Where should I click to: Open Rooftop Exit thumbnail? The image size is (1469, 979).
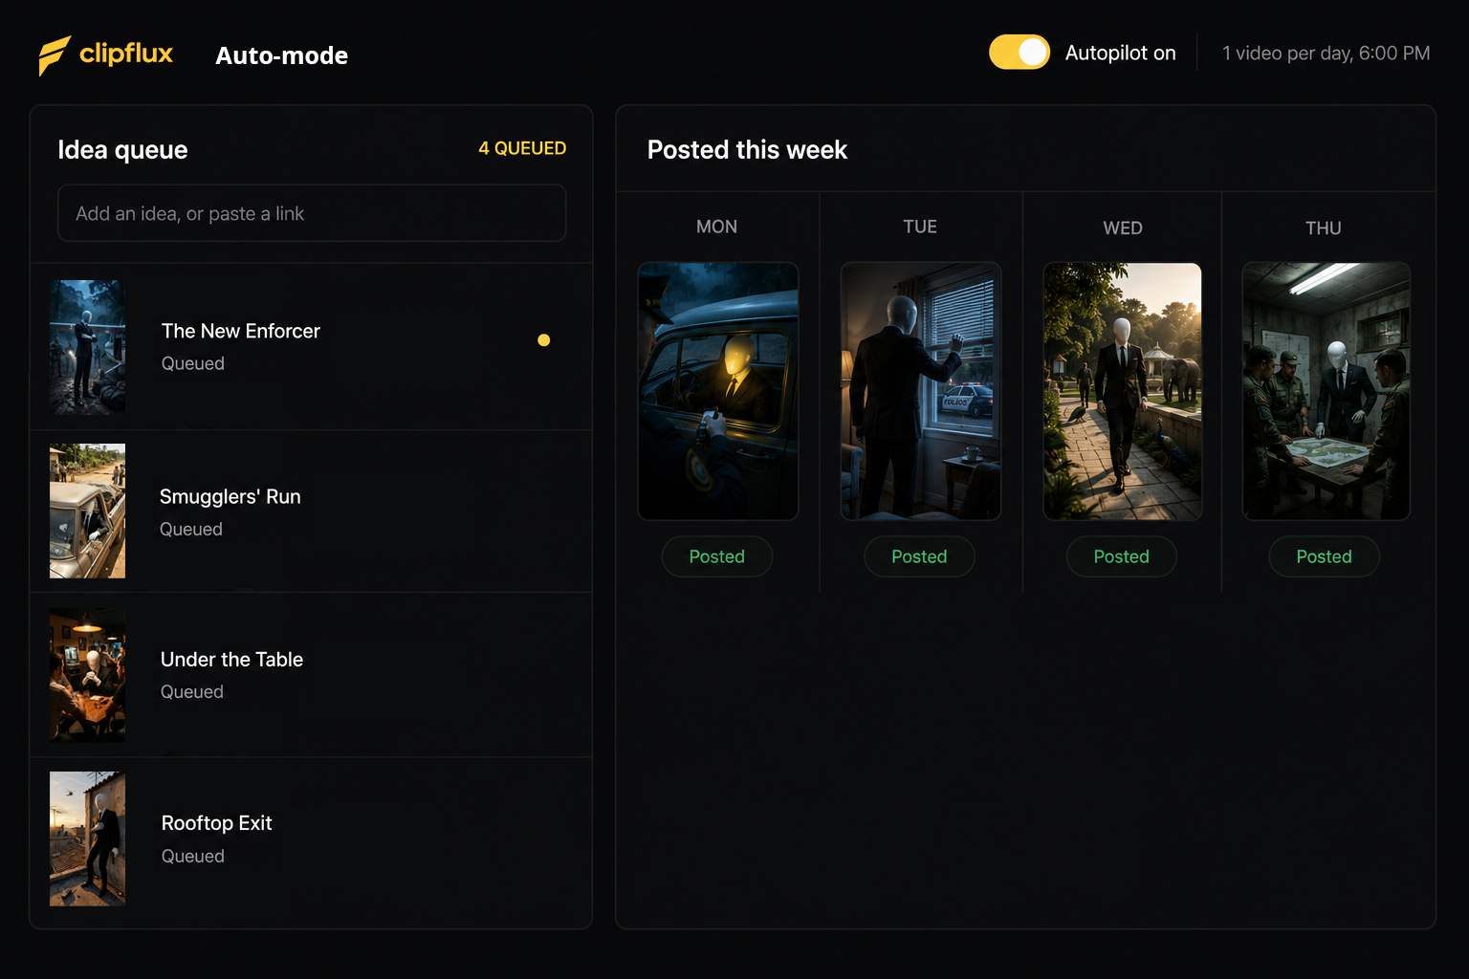(87, 838)
